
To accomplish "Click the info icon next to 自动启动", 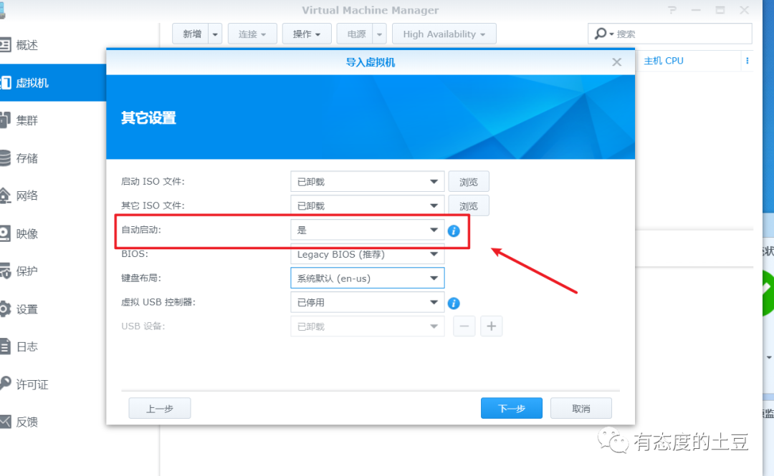I will [x=454, y=231].
